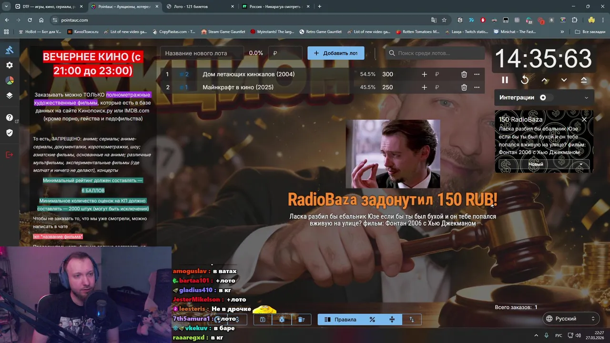The height and width of the screenshot is (343, 610).
Task: Show hidden system tray icons
Action: tap(536, 335)
